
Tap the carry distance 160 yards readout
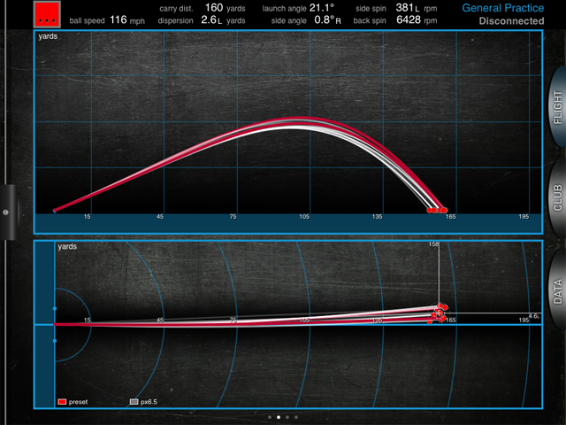tap(204, 7)
